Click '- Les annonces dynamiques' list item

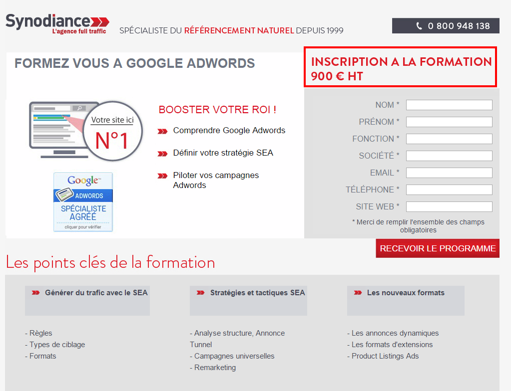click(x=393, y=333)
